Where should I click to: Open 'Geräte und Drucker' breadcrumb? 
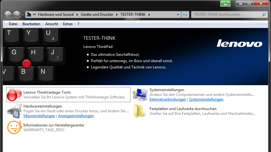tap(97, 15)
